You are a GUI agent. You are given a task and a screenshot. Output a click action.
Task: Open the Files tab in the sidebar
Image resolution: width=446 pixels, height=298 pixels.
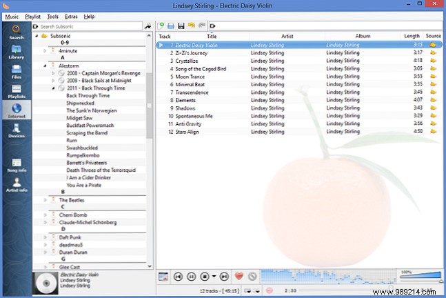point(17,72)
